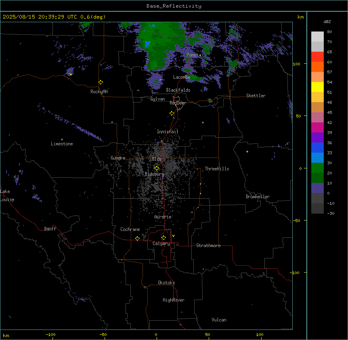Click the Drumheller city label
Viewport: 348px width, 340px height.
pos(258,197)
